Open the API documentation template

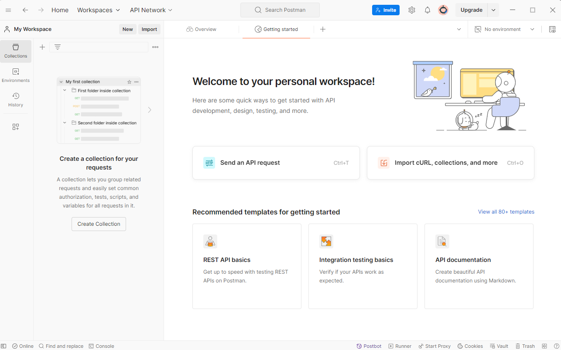[479, 266]
